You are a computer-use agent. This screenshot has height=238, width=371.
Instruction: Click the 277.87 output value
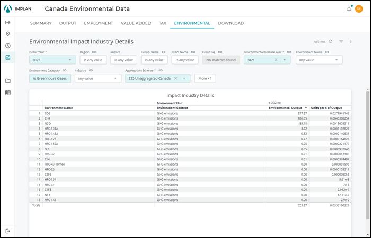tap(303, 113)
